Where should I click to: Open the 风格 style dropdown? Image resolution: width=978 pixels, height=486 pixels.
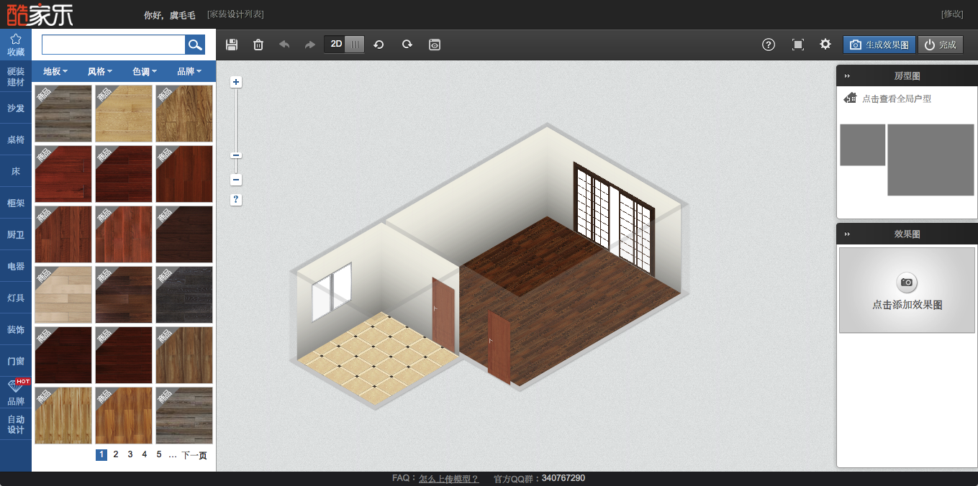[x=100, y=71]
